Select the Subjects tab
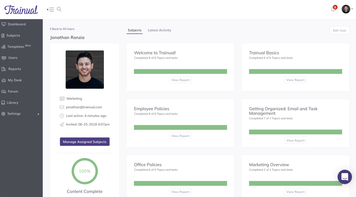Viewport: 356px width, 197px height. coord(134,30)
